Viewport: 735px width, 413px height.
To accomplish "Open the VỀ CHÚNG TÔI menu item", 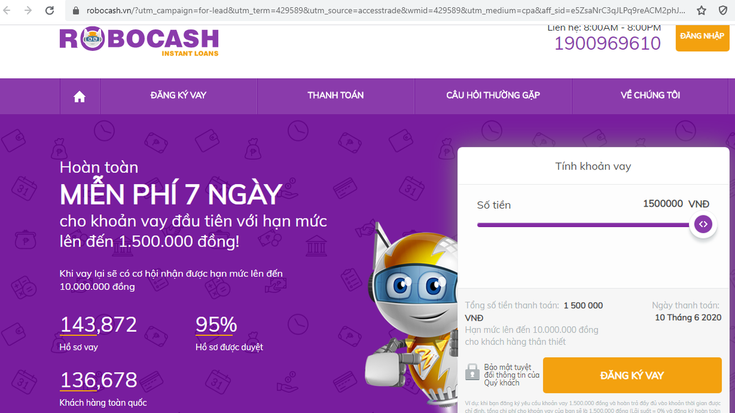I will pyautogui.click(x=650, y=95).
